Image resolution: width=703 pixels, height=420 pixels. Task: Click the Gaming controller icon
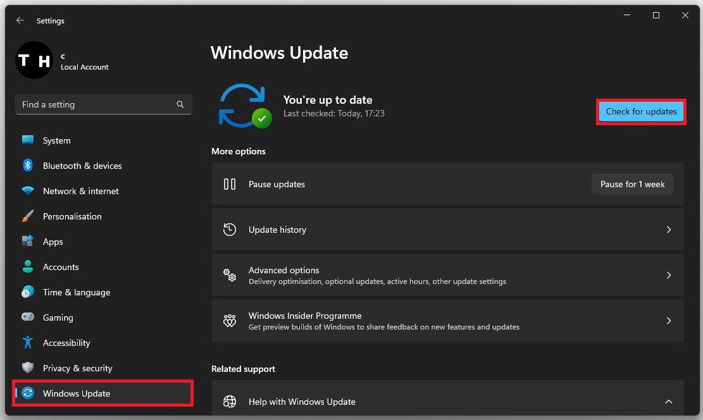(28, 318)
